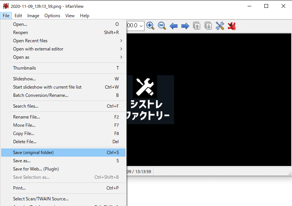Choose Save as... entry

click(x=63, y=161)
